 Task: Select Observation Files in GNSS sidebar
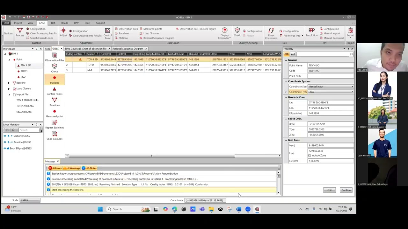pyautogui.click(x=55, y=57)
